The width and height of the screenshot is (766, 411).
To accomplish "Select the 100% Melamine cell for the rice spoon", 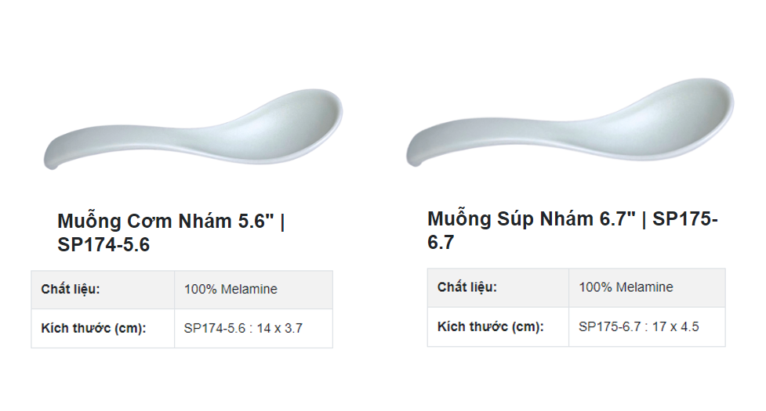I will point(231,289).
